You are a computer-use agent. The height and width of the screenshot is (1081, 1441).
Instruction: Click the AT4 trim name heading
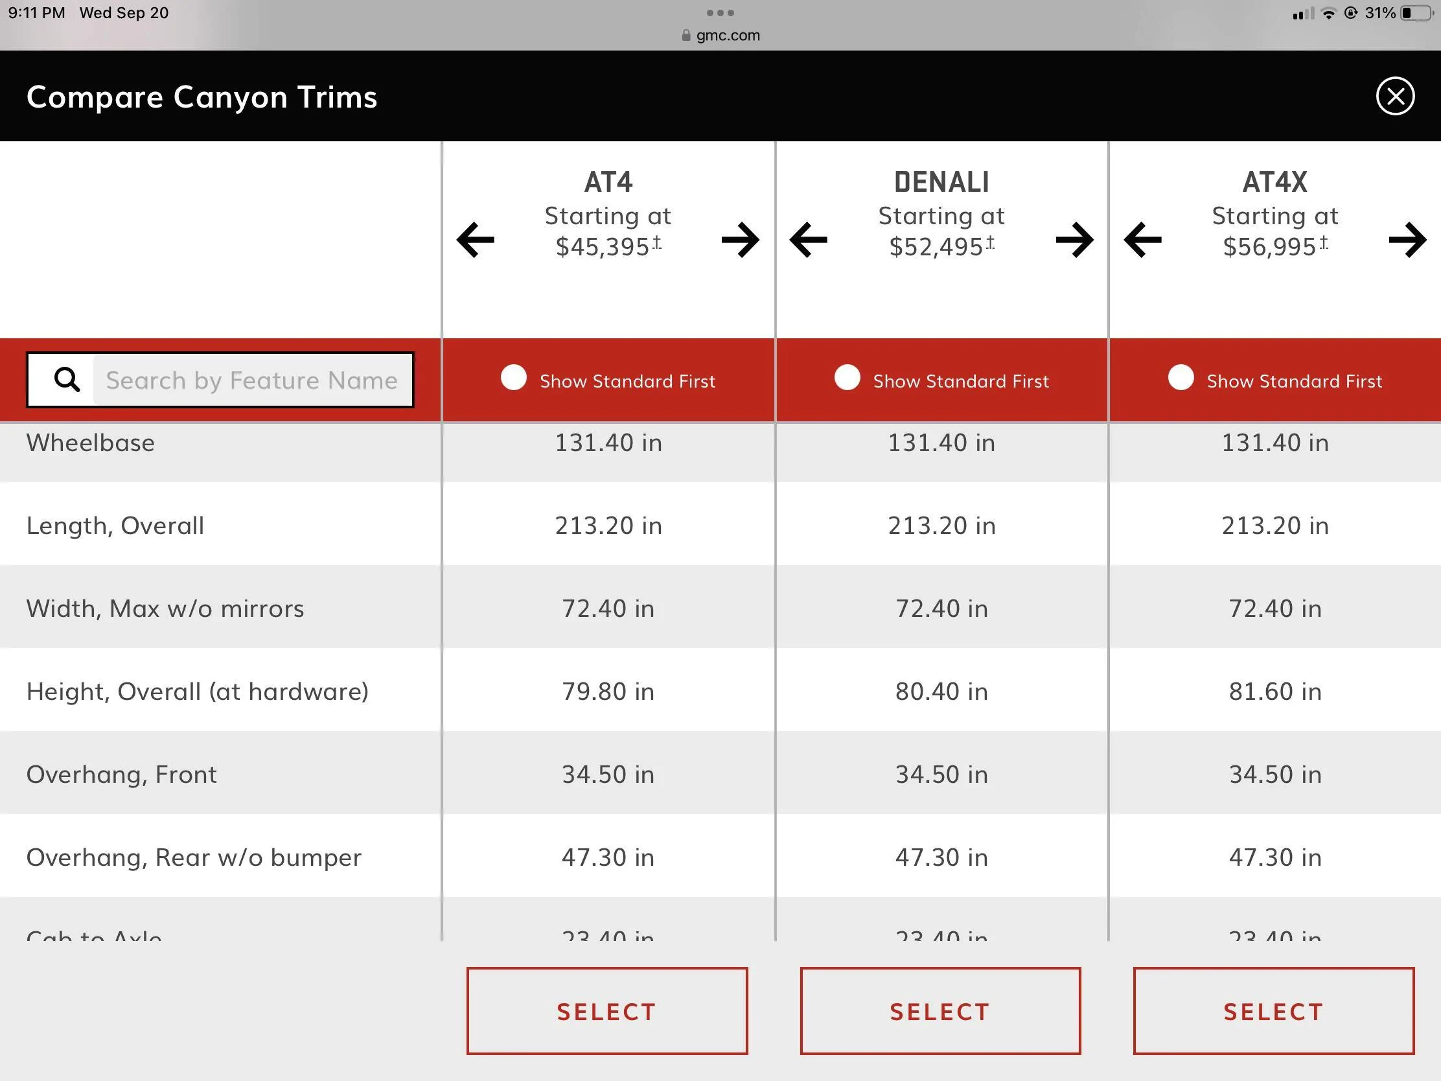click(608, 182)
